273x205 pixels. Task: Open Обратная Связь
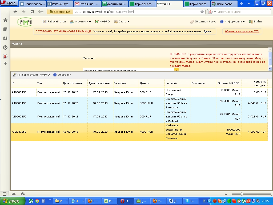point(203,22)
